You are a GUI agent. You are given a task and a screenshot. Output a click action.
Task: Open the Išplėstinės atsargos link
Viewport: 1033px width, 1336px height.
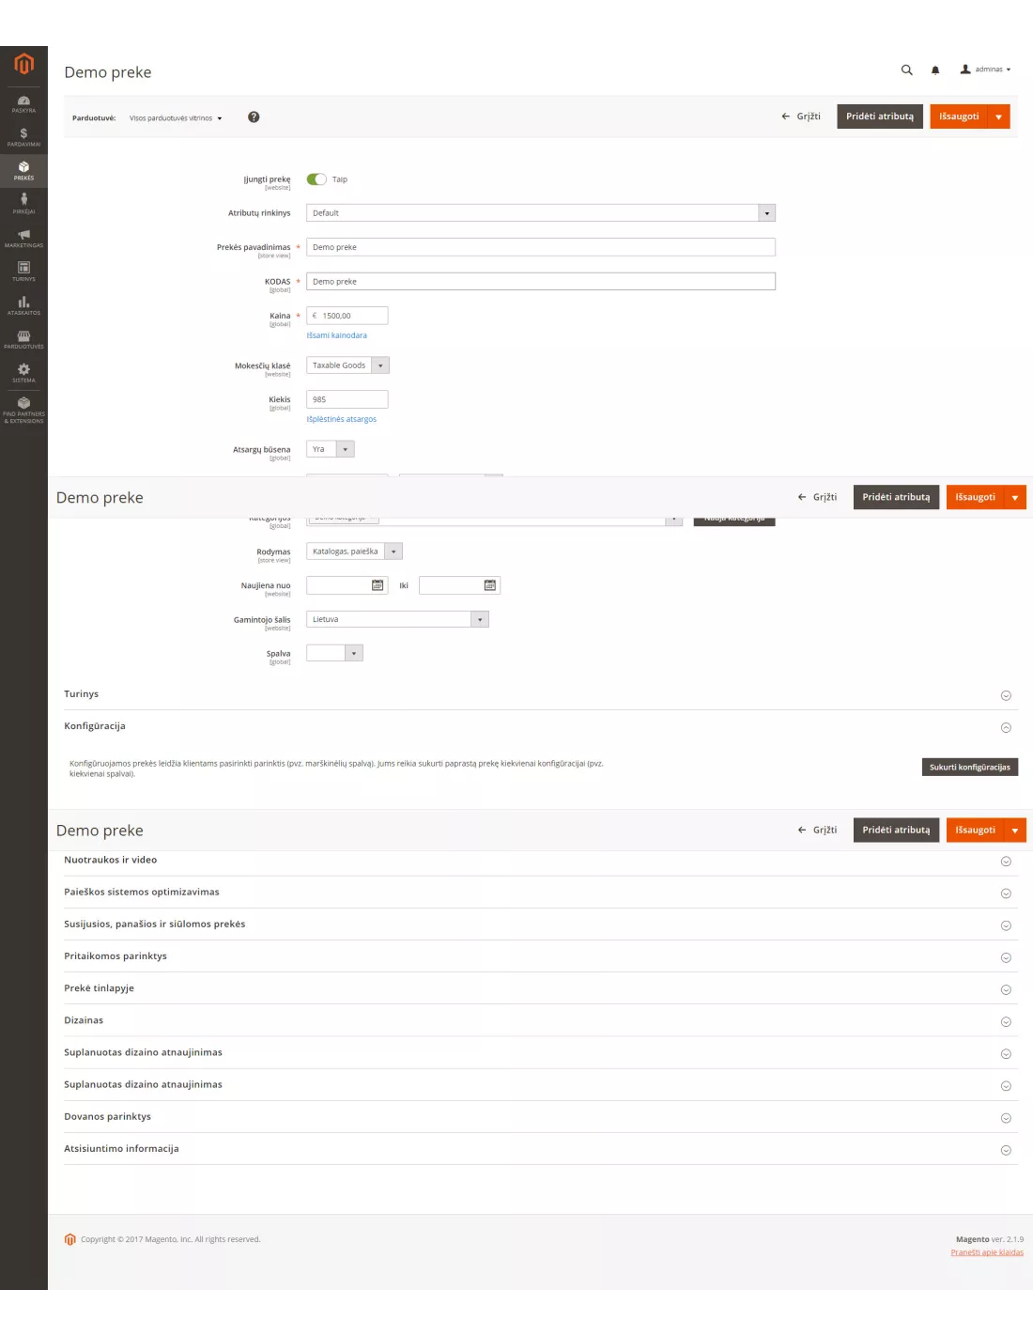point(341,419)
